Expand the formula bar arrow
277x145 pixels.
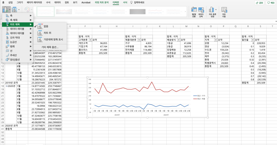click(x=276, y=21)
